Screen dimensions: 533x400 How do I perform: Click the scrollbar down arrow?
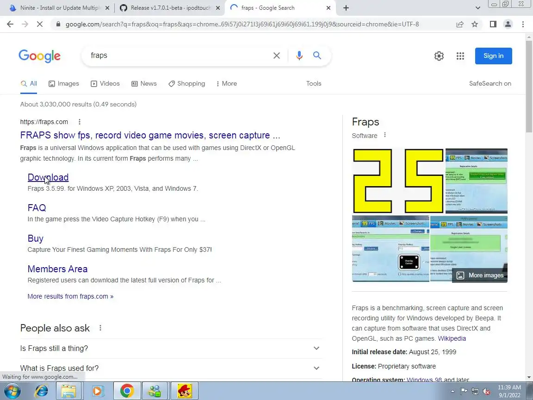(529, 377)
